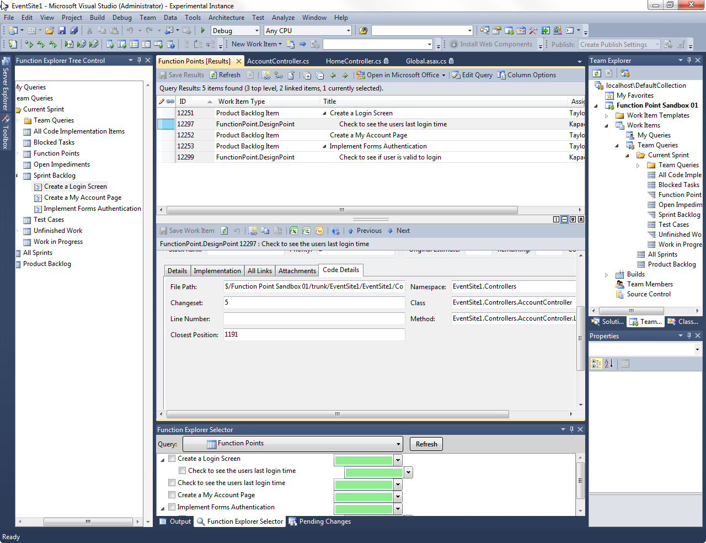This screenshot has width=706, height=543.
Task: Open the Open in Microsoft Office dropdown arrow
Action: (443, 75)
